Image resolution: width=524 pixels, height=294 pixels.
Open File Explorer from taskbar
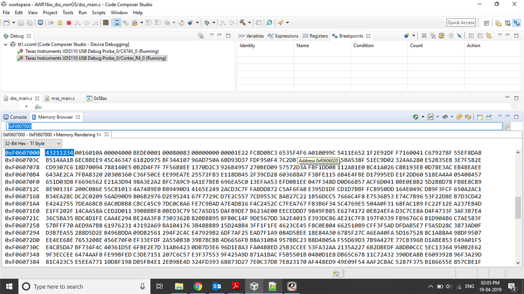point(179,286)
